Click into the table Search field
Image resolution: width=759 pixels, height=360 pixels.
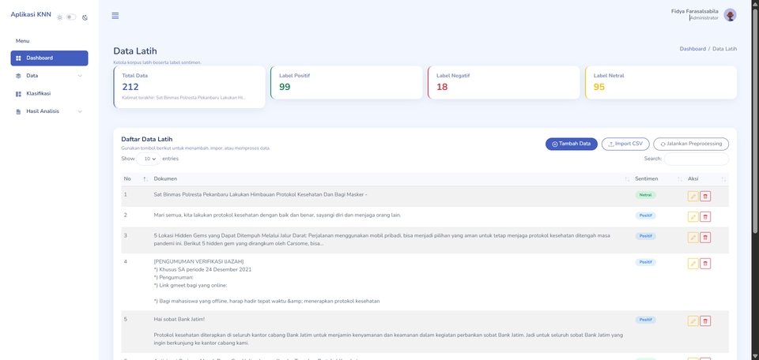pyautogui.click(x=696, y=159)
